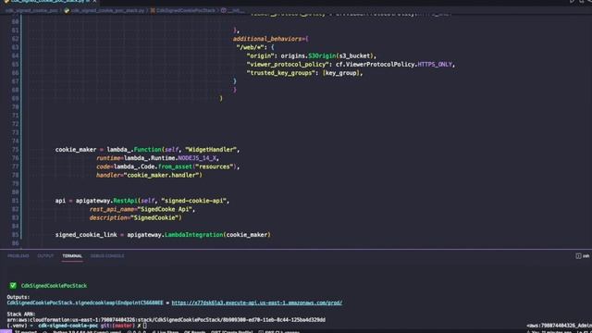Click "HTTPS_ONLY" constant in code
Screen dimensions: 592x333
[435, 65]
